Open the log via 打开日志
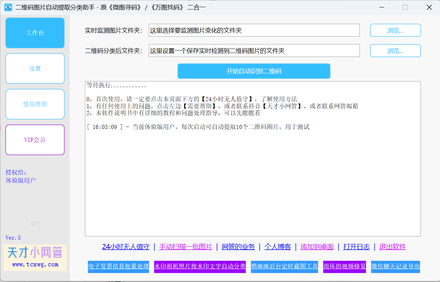This screenshot has height=282, width=440. pyautogui.click(x=356, y=247)
